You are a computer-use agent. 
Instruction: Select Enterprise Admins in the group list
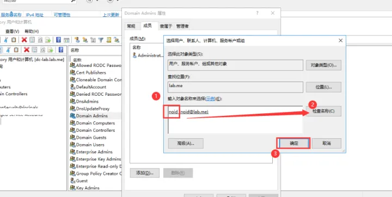pos(95,152)
